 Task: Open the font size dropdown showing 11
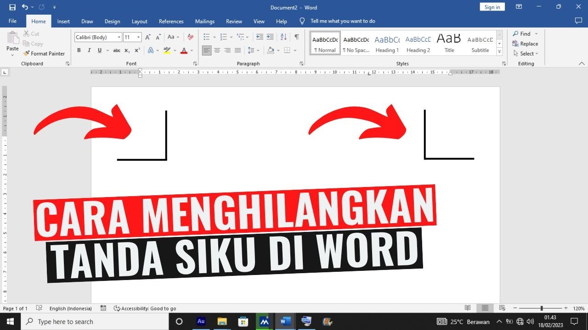pos(139,38)
